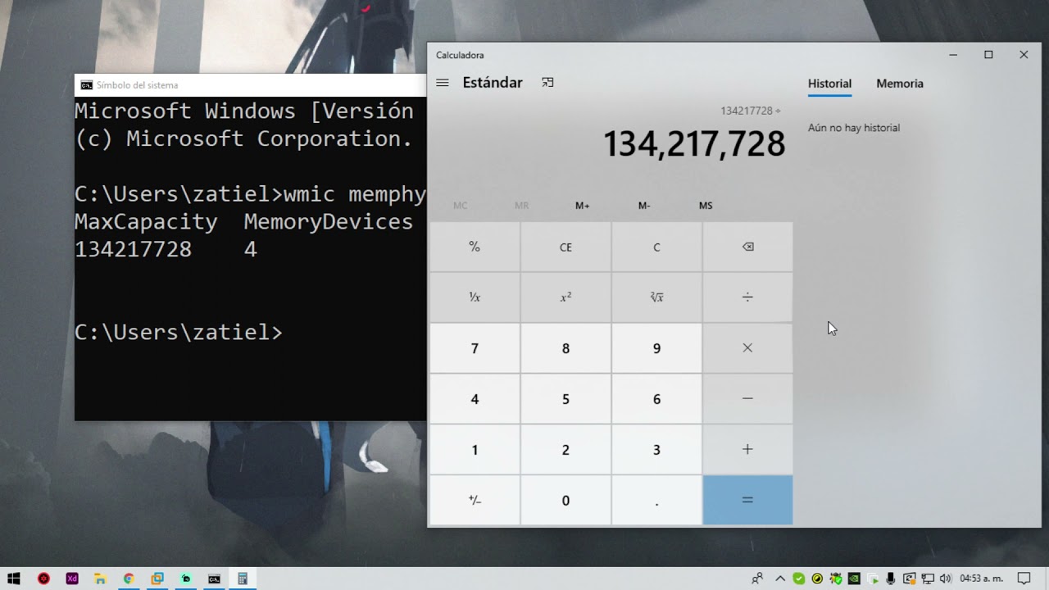Open the NVIDIA tray icon
Viewport: 1049px width, 590px height.
[x=854, y=579]
